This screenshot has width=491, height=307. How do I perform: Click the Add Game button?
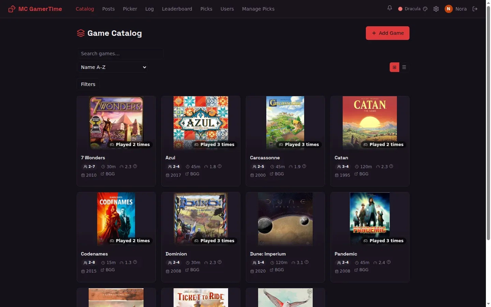[388, 33]
